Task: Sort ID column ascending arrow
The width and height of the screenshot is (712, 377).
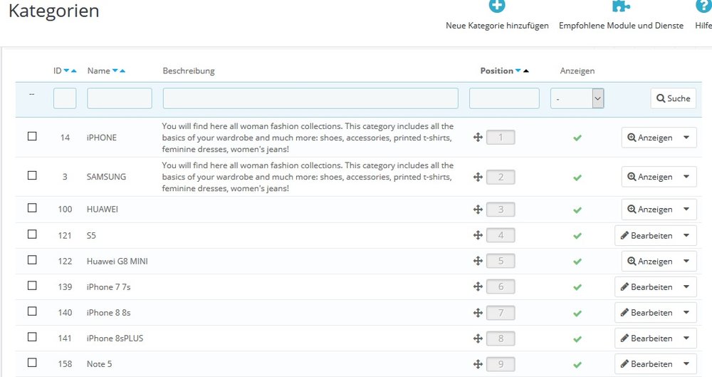Action: (x=73, y=71)
